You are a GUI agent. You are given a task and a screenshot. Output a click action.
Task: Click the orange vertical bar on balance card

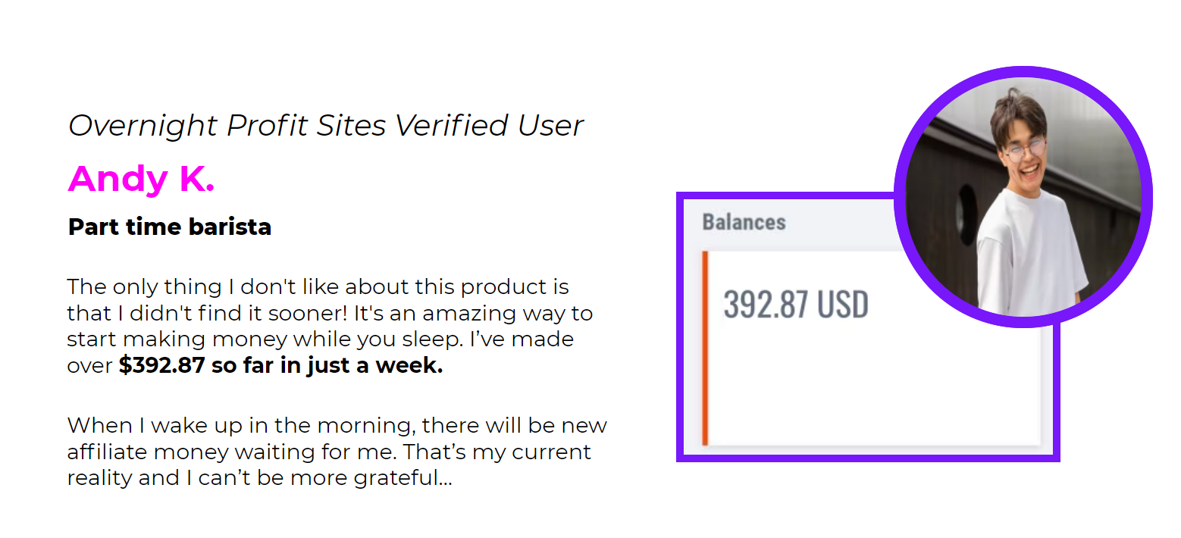[705, 349]
